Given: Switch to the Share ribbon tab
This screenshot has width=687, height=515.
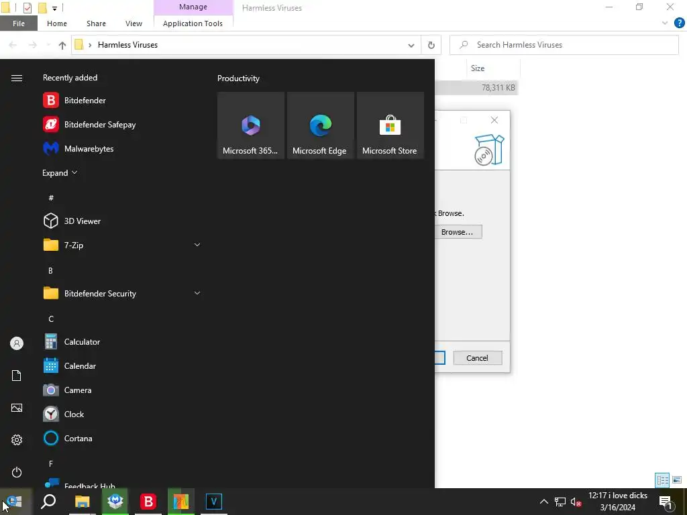Looking at the screenshot, I should click(96, 23).
